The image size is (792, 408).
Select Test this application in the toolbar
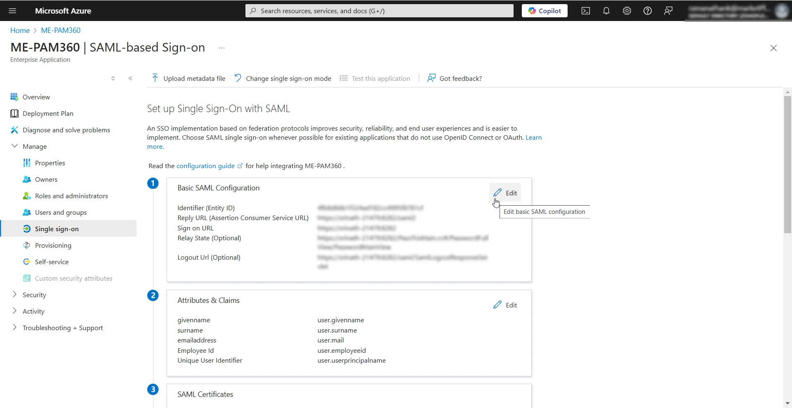pyautogui.click(x=380, y=78)
